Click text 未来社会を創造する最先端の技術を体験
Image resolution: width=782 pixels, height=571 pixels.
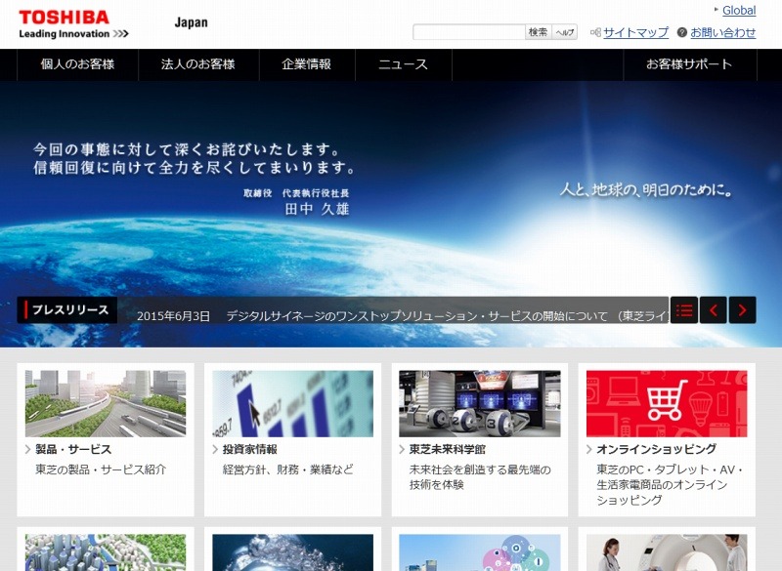pos(480,477)
